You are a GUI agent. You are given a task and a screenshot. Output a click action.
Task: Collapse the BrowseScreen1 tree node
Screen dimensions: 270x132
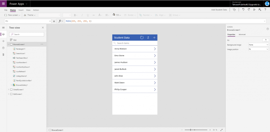[x=8, y=44]
